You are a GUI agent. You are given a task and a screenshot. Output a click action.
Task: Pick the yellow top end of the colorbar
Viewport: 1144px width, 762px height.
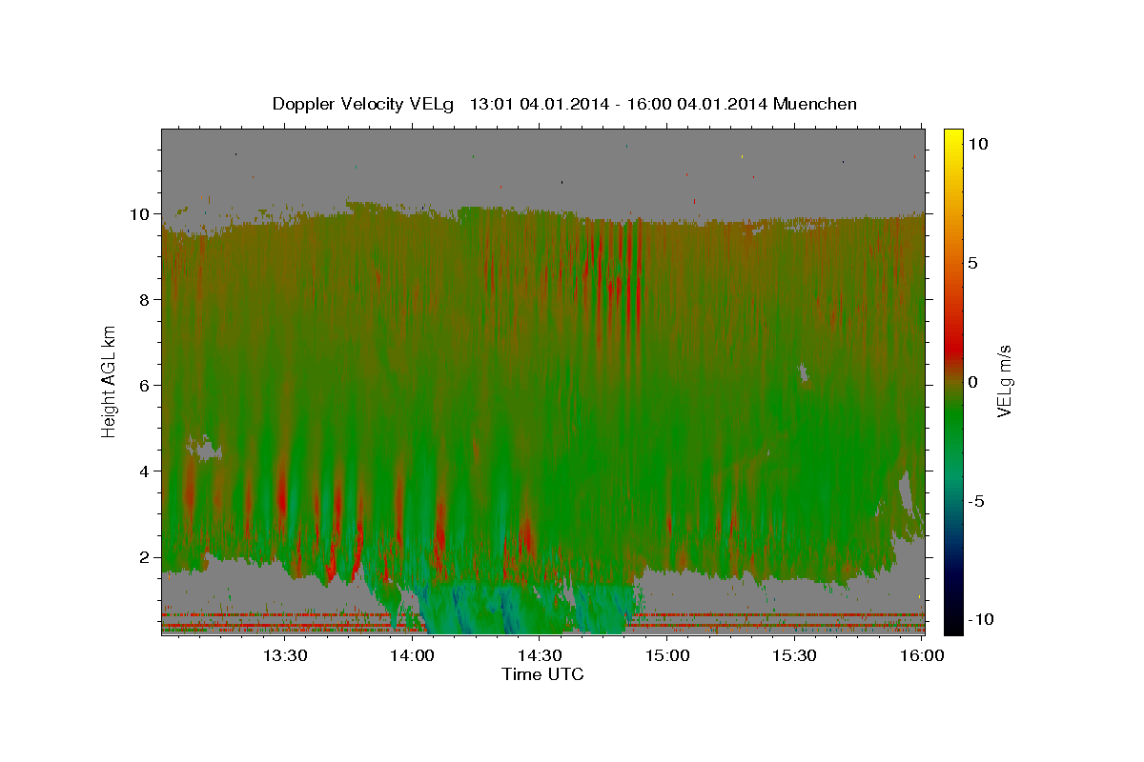(953, 135)
